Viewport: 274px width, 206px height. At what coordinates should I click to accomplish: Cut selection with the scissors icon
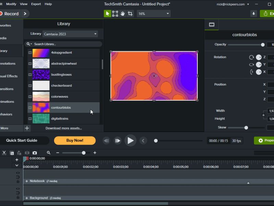(x=4, y=153)
